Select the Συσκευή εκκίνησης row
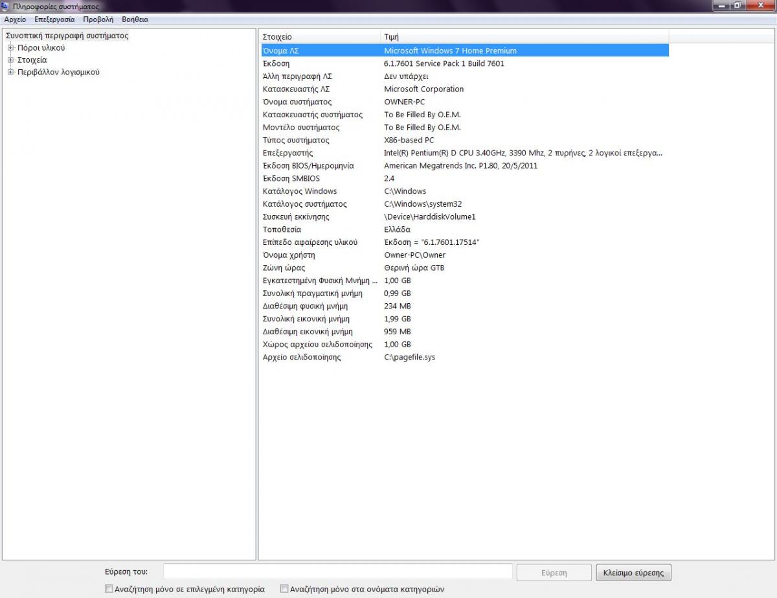The image size is (777, 598). [464, 216]
